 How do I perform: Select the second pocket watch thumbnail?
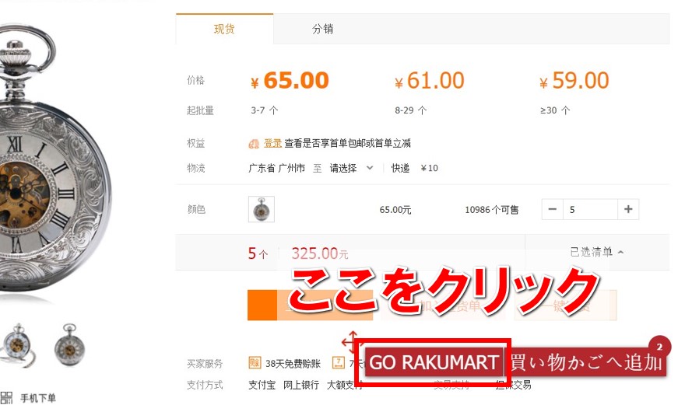pos(69,344)
